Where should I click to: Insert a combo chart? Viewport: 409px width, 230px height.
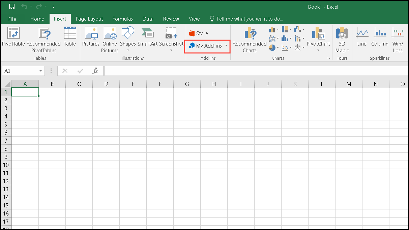(x=297, y=38)
